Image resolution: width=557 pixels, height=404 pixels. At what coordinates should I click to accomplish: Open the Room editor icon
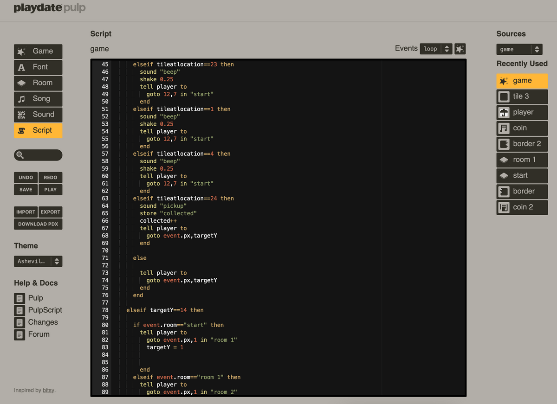tap(21, 83)
